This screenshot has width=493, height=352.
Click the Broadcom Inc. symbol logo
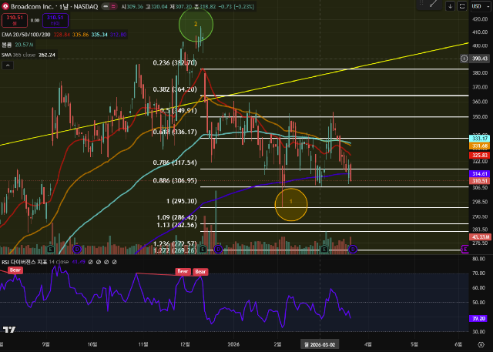pos(5,6)
